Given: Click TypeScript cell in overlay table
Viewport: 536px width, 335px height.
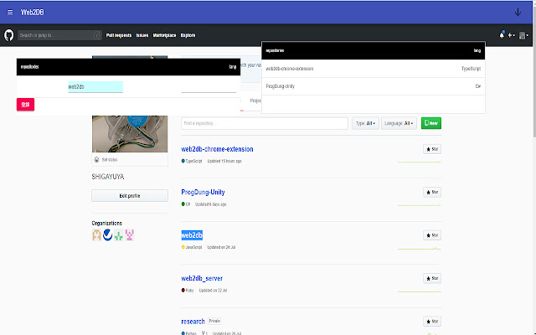Looking at the screenshot, I should (x=471, y=69).
